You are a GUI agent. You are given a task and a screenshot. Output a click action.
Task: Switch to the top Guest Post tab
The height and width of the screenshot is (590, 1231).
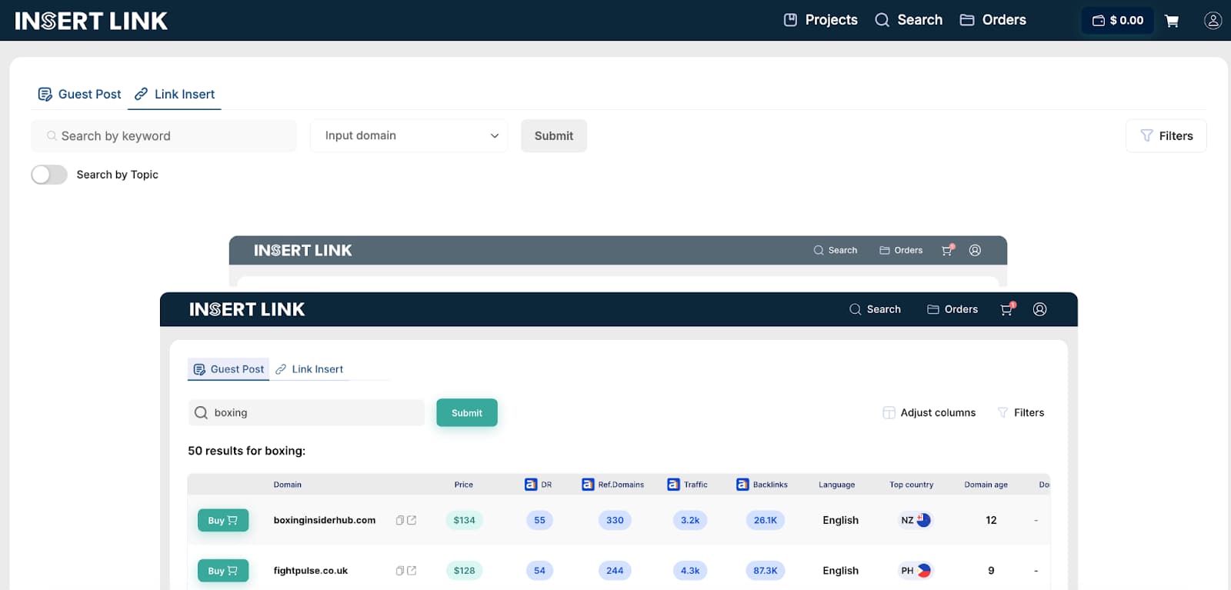click(80, 94)
